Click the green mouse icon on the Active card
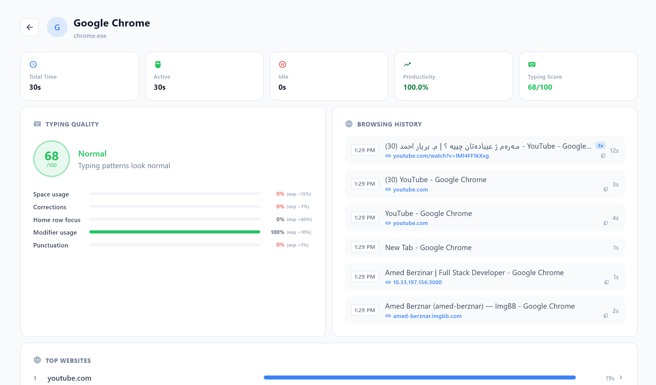656x385 pixels. pos(158,64)
